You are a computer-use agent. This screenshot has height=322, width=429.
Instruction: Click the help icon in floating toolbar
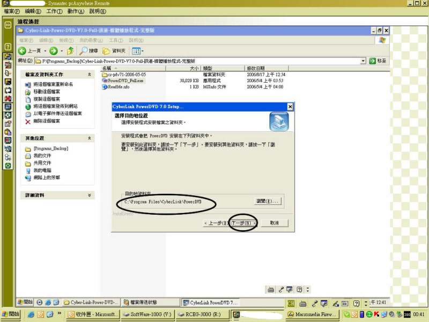(299, 289)
